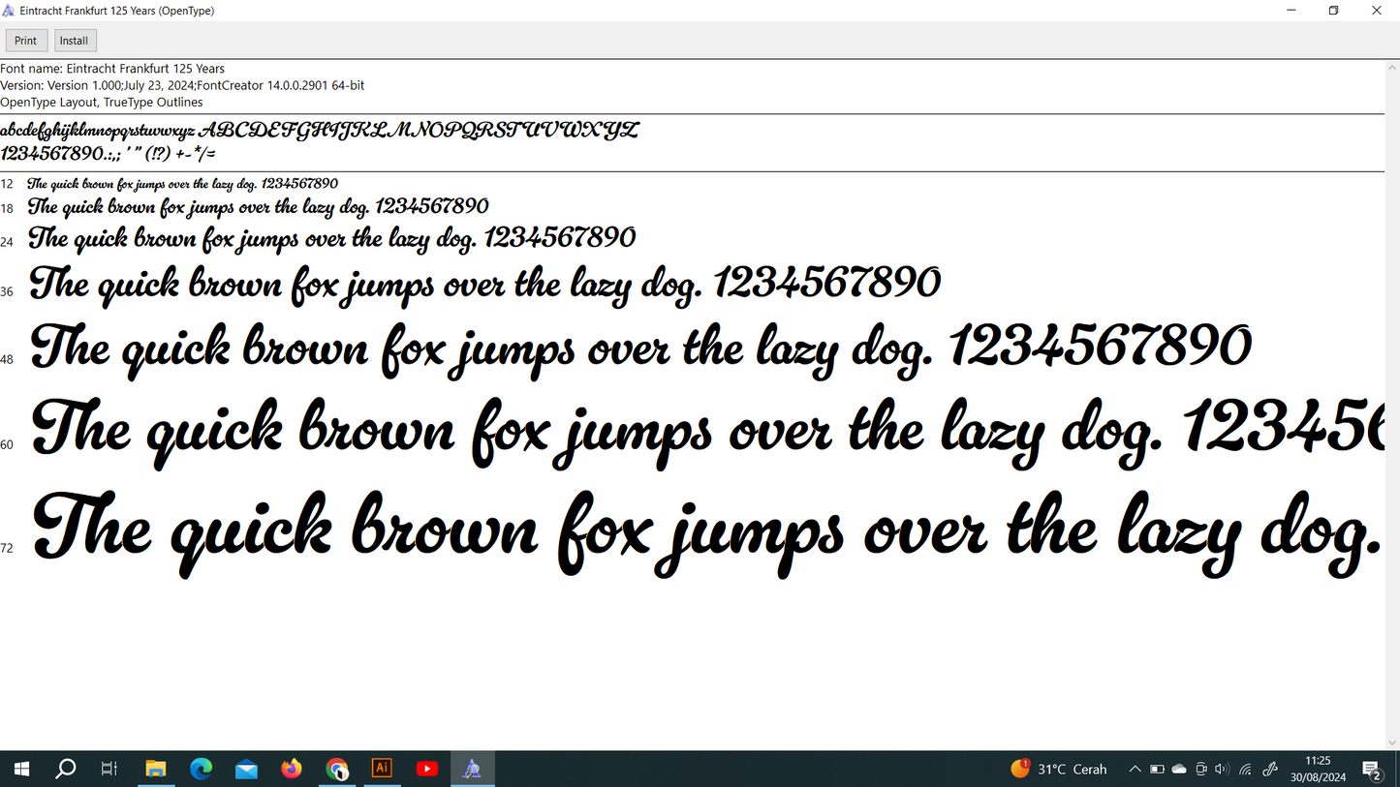Open the volume control in system tray
Viewport: 1400px width, 787px height.
coord(1222,770)
